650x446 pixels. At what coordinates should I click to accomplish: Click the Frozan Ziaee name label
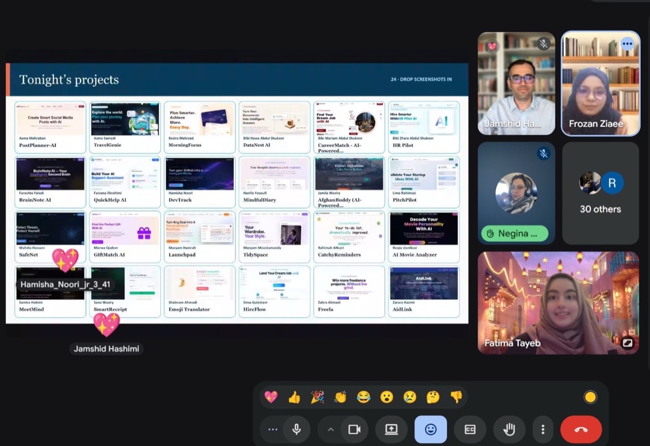coord(596,124)
